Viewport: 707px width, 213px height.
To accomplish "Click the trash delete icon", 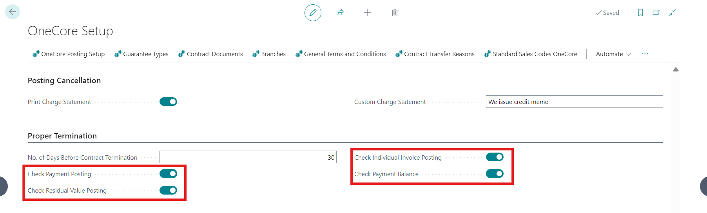I will pyautogui.click(x=395, y=13).
